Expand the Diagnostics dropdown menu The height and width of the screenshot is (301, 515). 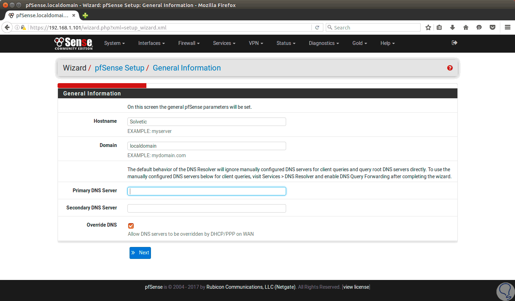click(324, 43)
